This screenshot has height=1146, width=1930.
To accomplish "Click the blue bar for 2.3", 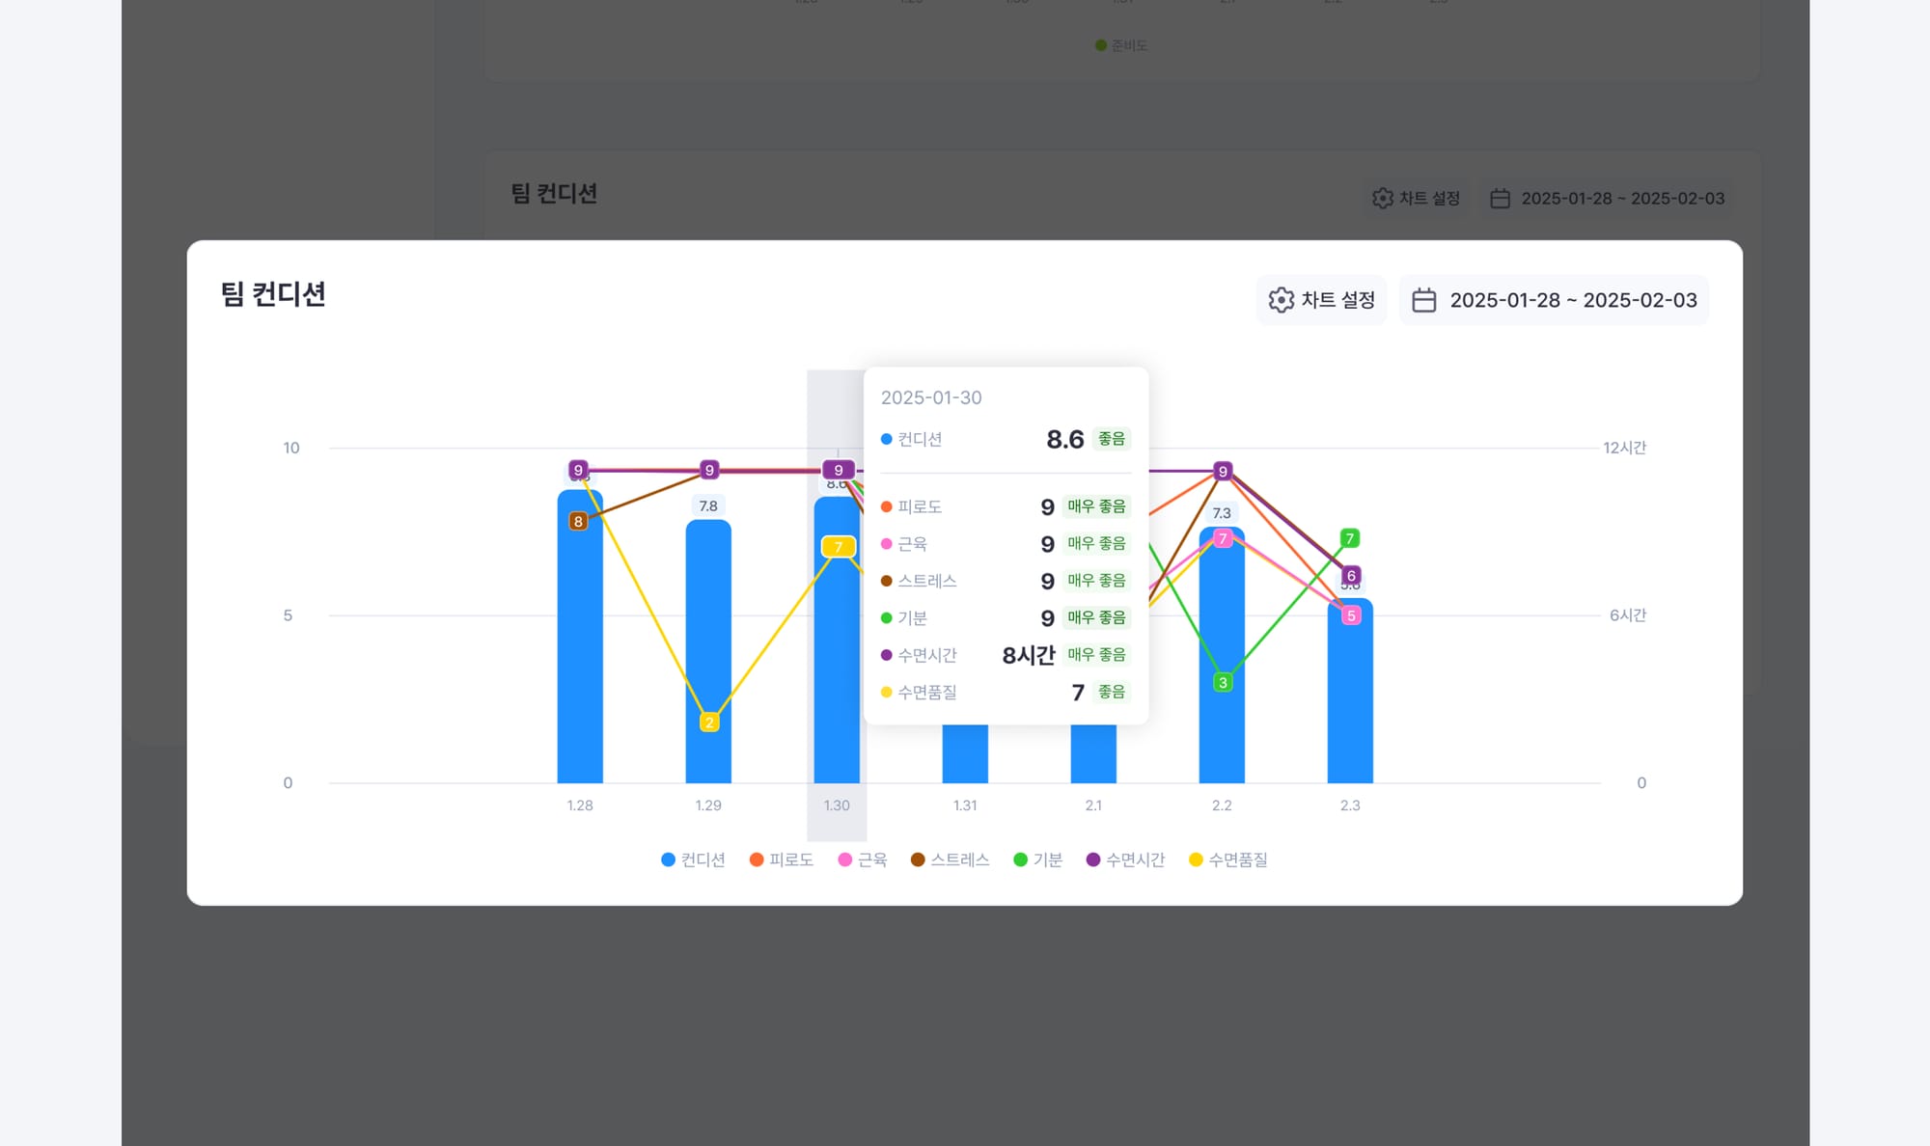I will pos(1350,704).
